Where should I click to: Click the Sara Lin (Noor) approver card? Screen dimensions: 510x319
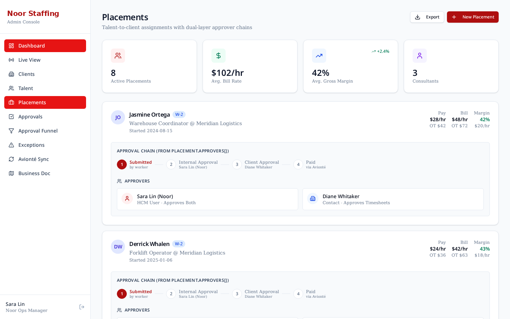(x=208, y=199)
